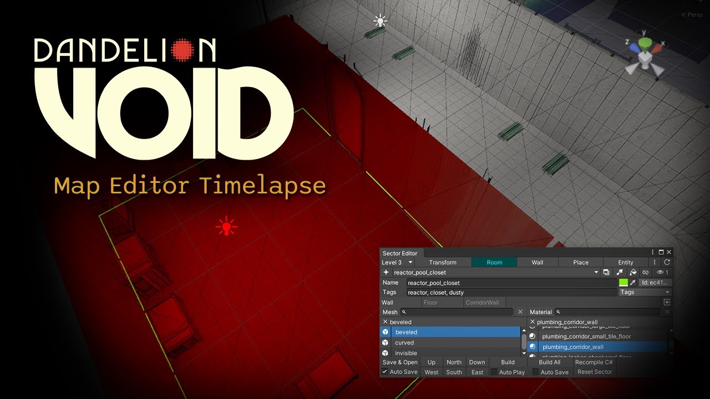
Task: Remove plumbing_corridor_wall material selection X
Action: pos(532,322)
